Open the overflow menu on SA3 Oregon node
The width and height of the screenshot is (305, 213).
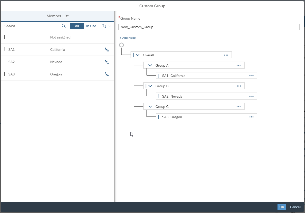[251, 117]
